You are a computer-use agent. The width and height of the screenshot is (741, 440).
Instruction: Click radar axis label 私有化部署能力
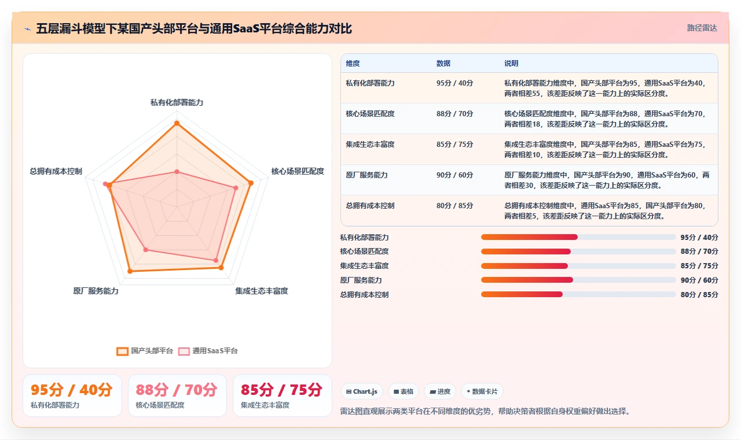point(177,102)
